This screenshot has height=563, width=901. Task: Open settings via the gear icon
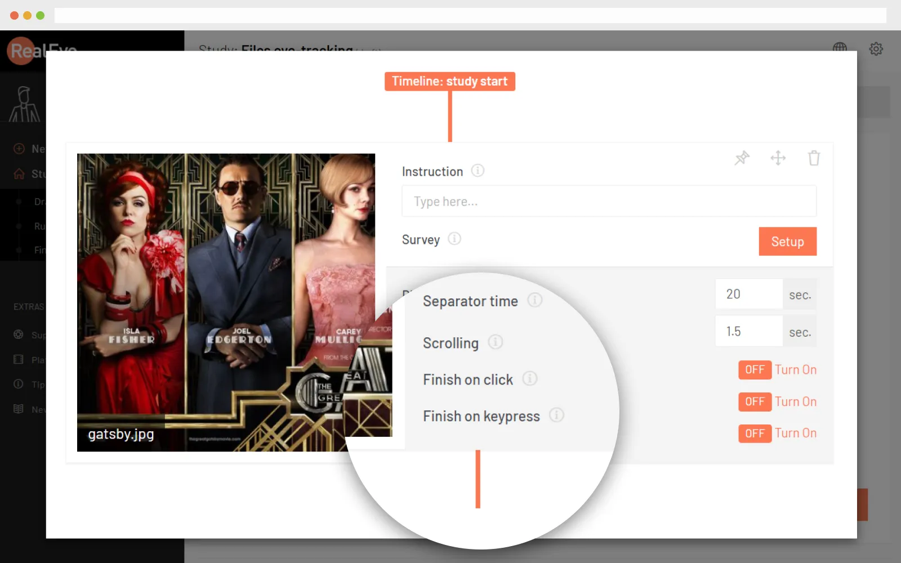[876, 49]
